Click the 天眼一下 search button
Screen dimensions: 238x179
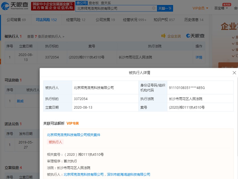165,8
